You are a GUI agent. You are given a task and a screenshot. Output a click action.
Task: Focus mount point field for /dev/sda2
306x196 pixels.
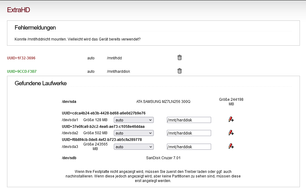(189, 133)
